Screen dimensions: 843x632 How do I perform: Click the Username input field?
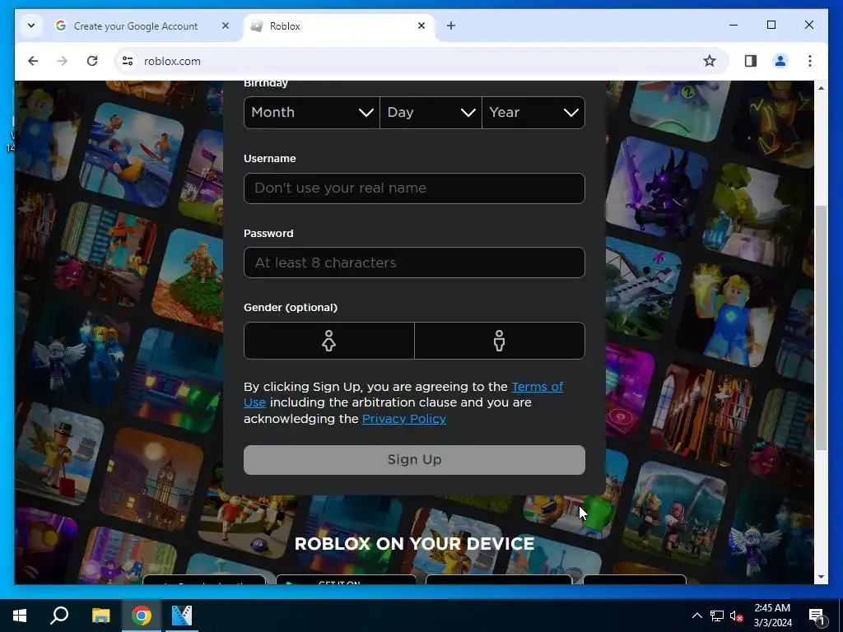click(x=414, y=188)
